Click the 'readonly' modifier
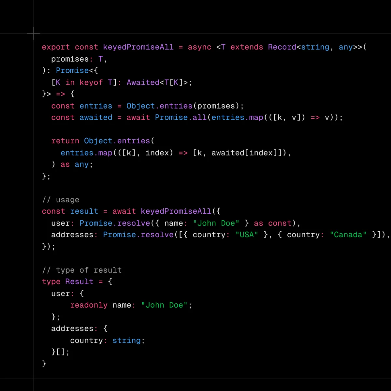Image resolution: width=391 pixels, height=391 pixels. tap(89, 305)
